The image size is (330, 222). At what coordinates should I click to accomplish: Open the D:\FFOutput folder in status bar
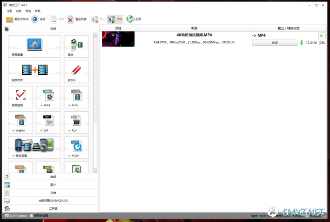16,216
